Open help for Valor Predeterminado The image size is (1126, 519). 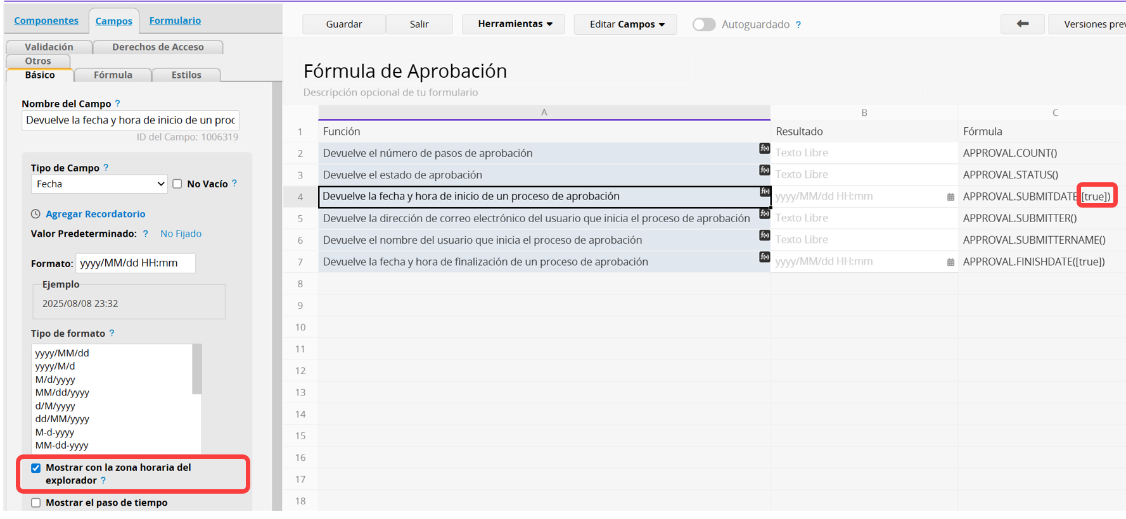(x=146, y=234)
